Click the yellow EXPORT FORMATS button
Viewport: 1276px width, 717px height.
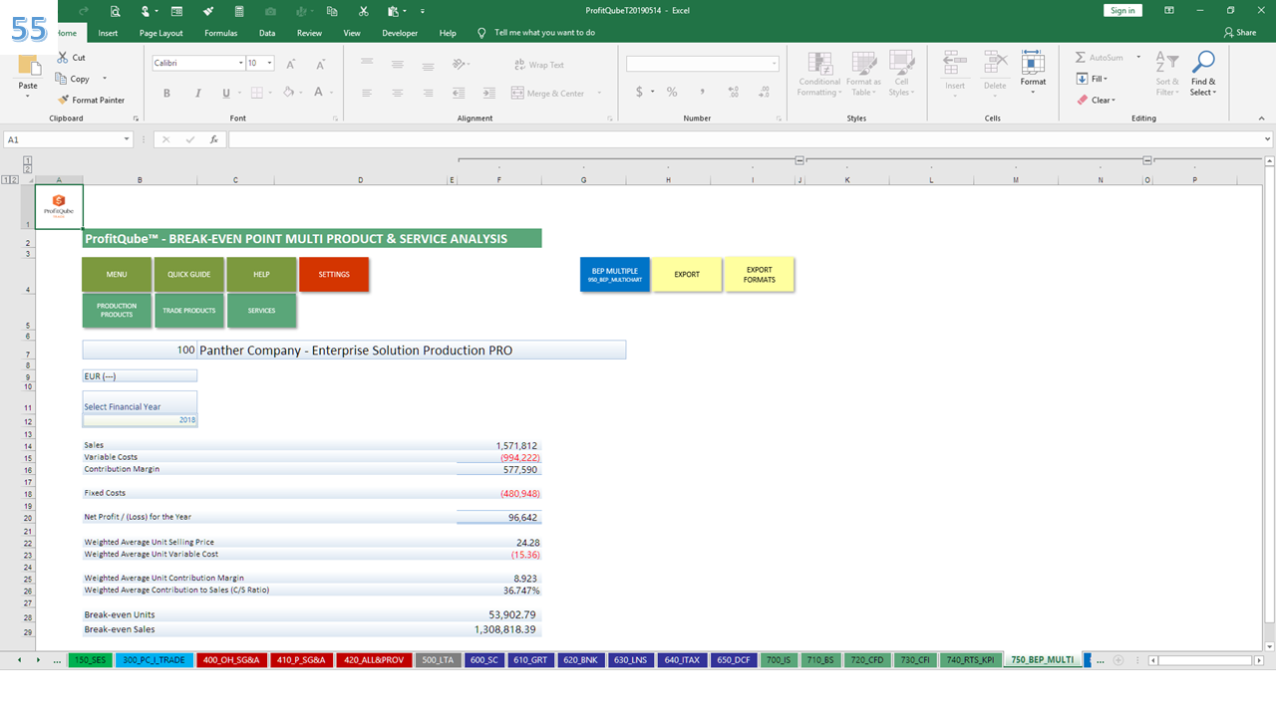click(x=759, y=274)
